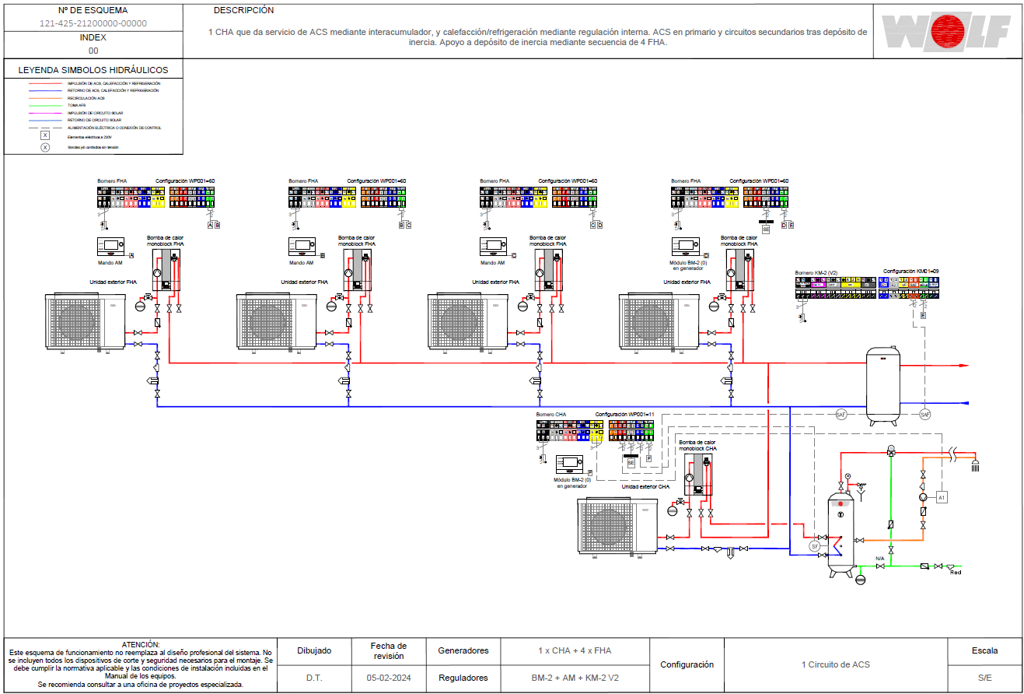
Task: Click the Unidad exterior CHA label
Action: (x=645, y=487)
